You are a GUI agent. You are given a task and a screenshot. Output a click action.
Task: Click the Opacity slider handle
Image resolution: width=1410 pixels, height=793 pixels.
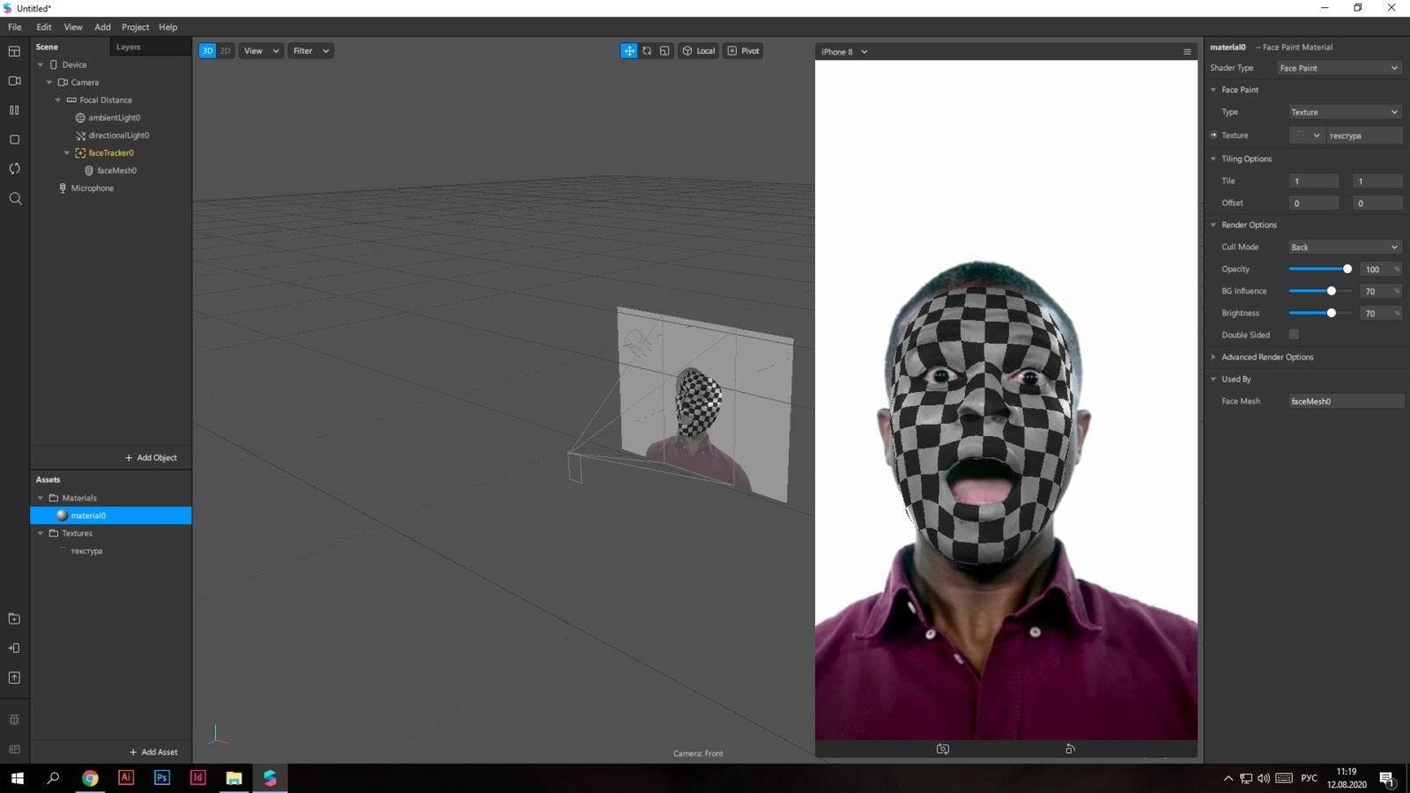coord(1347,269)
